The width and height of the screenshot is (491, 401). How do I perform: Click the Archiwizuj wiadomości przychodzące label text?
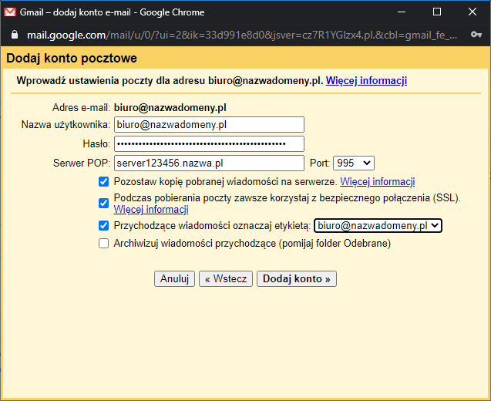click(x=252, y=244)
